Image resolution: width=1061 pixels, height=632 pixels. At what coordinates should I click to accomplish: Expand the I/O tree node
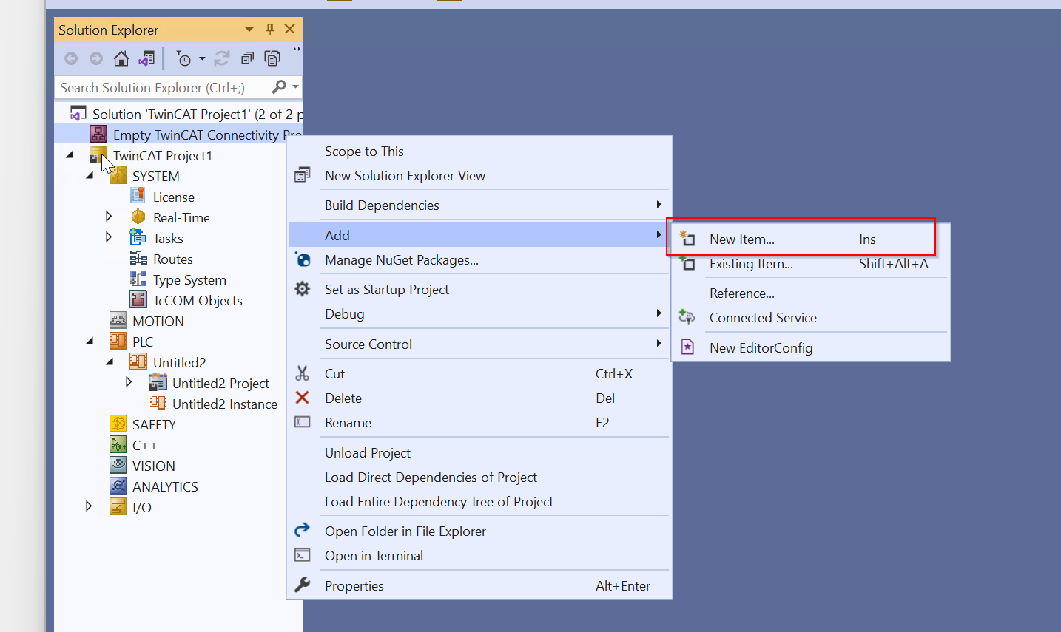coord(89,506)
